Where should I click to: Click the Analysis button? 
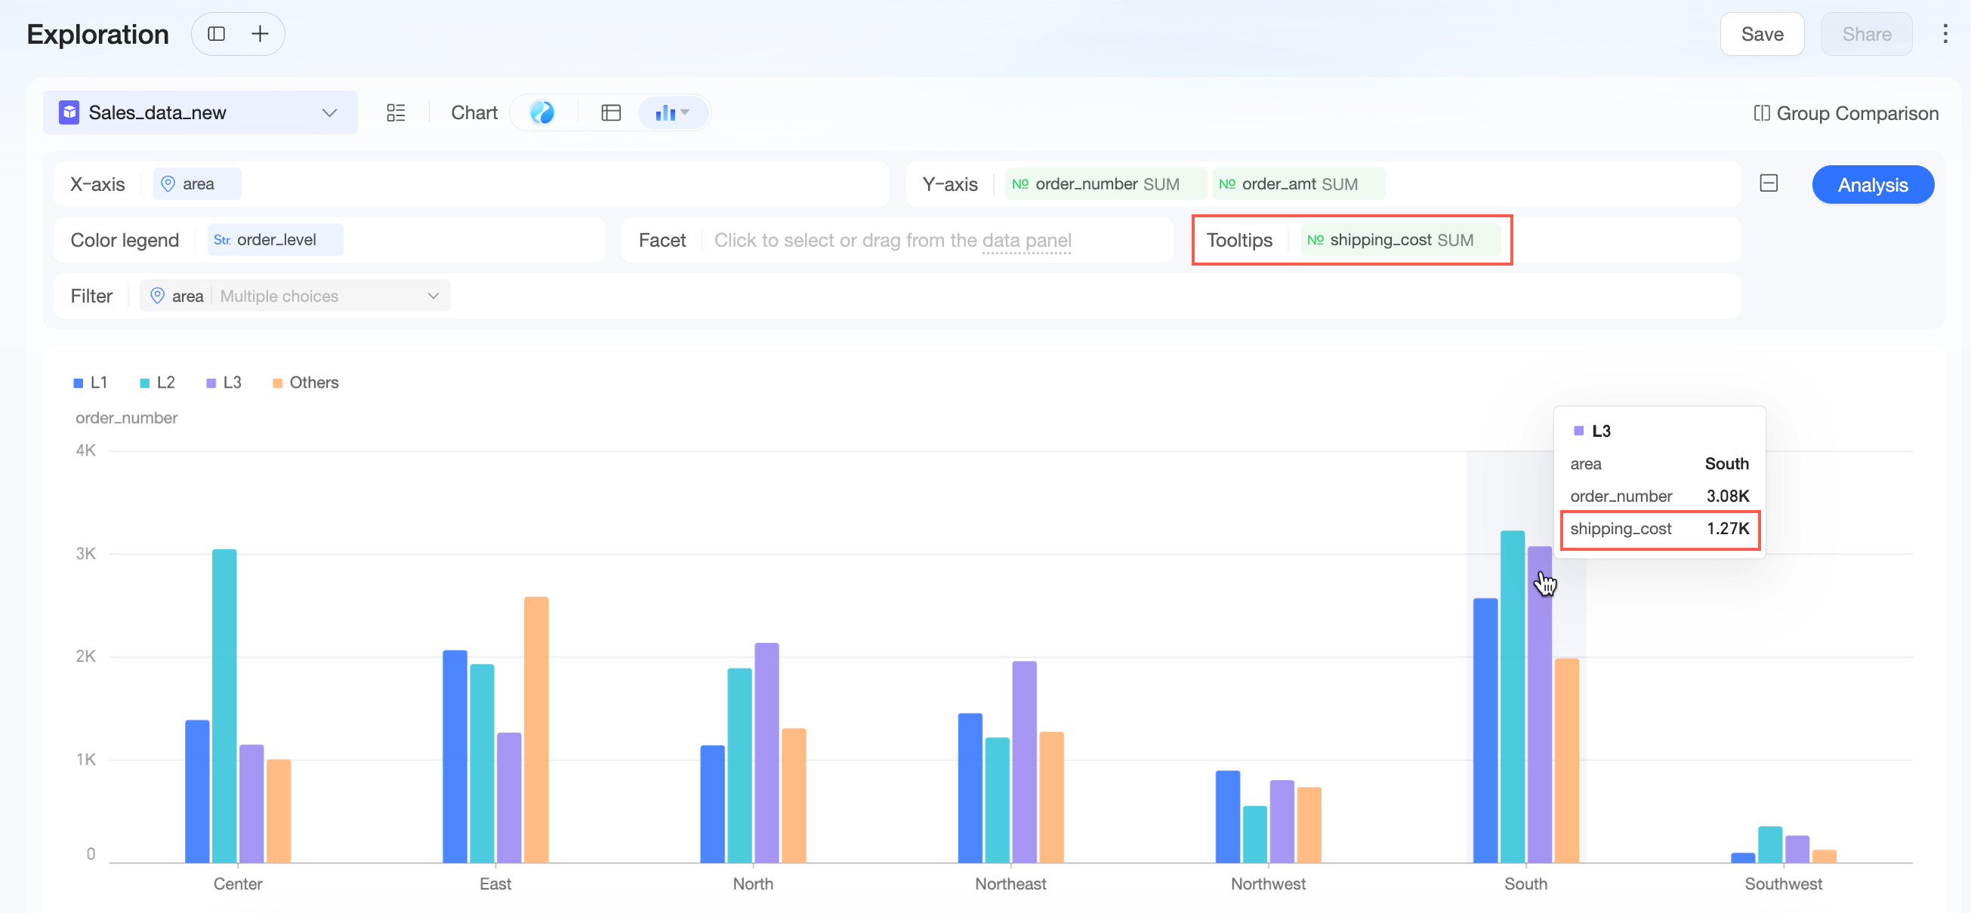coord(1872,184)
